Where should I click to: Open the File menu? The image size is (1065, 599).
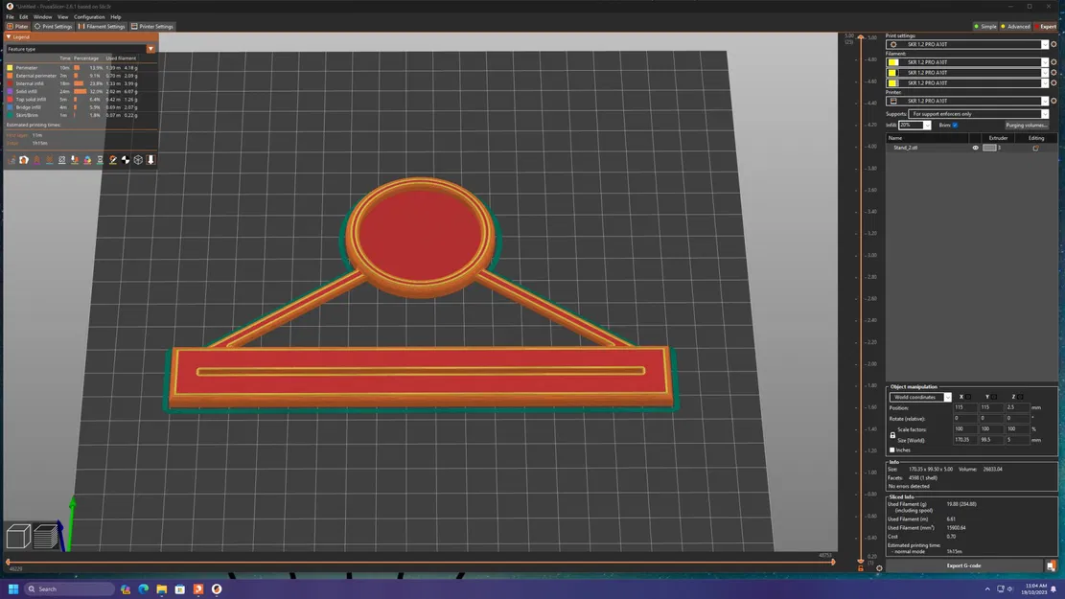[x=11, y=17]
